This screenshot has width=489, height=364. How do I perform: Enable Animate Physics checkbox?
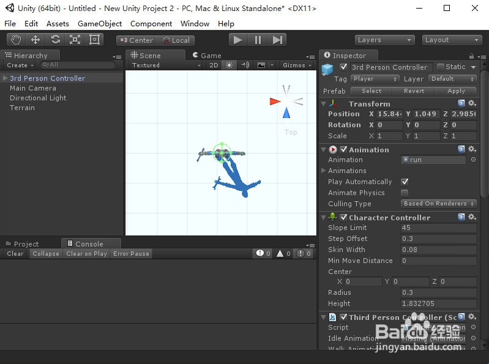(405, 193)
